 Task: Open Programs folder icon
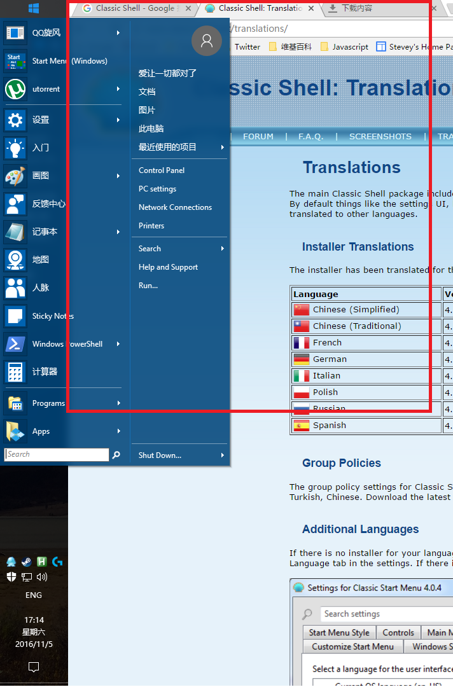pos(15,403)
